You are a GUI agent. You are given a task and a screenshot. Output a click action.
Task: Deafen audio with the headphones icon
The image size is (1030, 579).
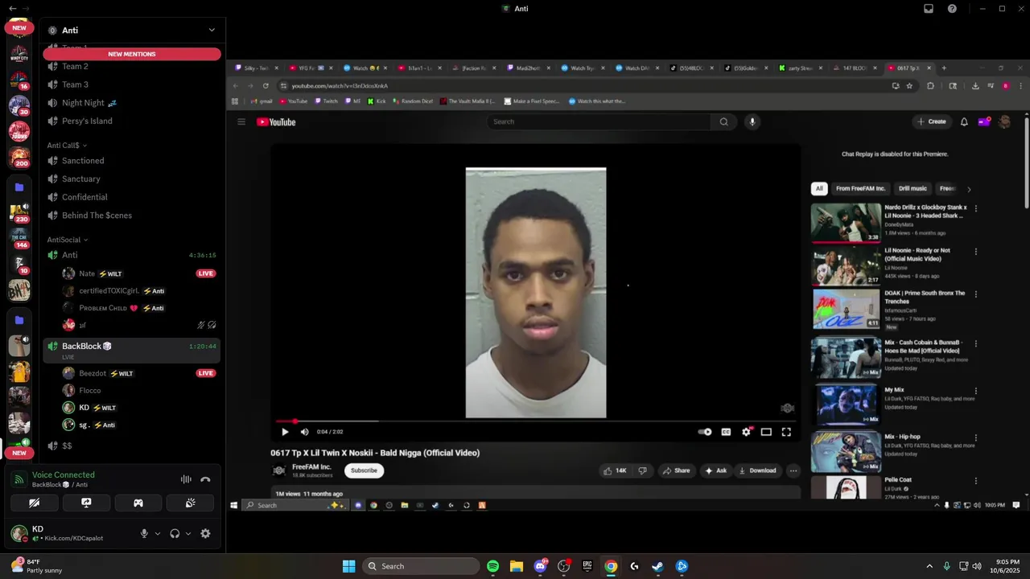coord(175,533)
